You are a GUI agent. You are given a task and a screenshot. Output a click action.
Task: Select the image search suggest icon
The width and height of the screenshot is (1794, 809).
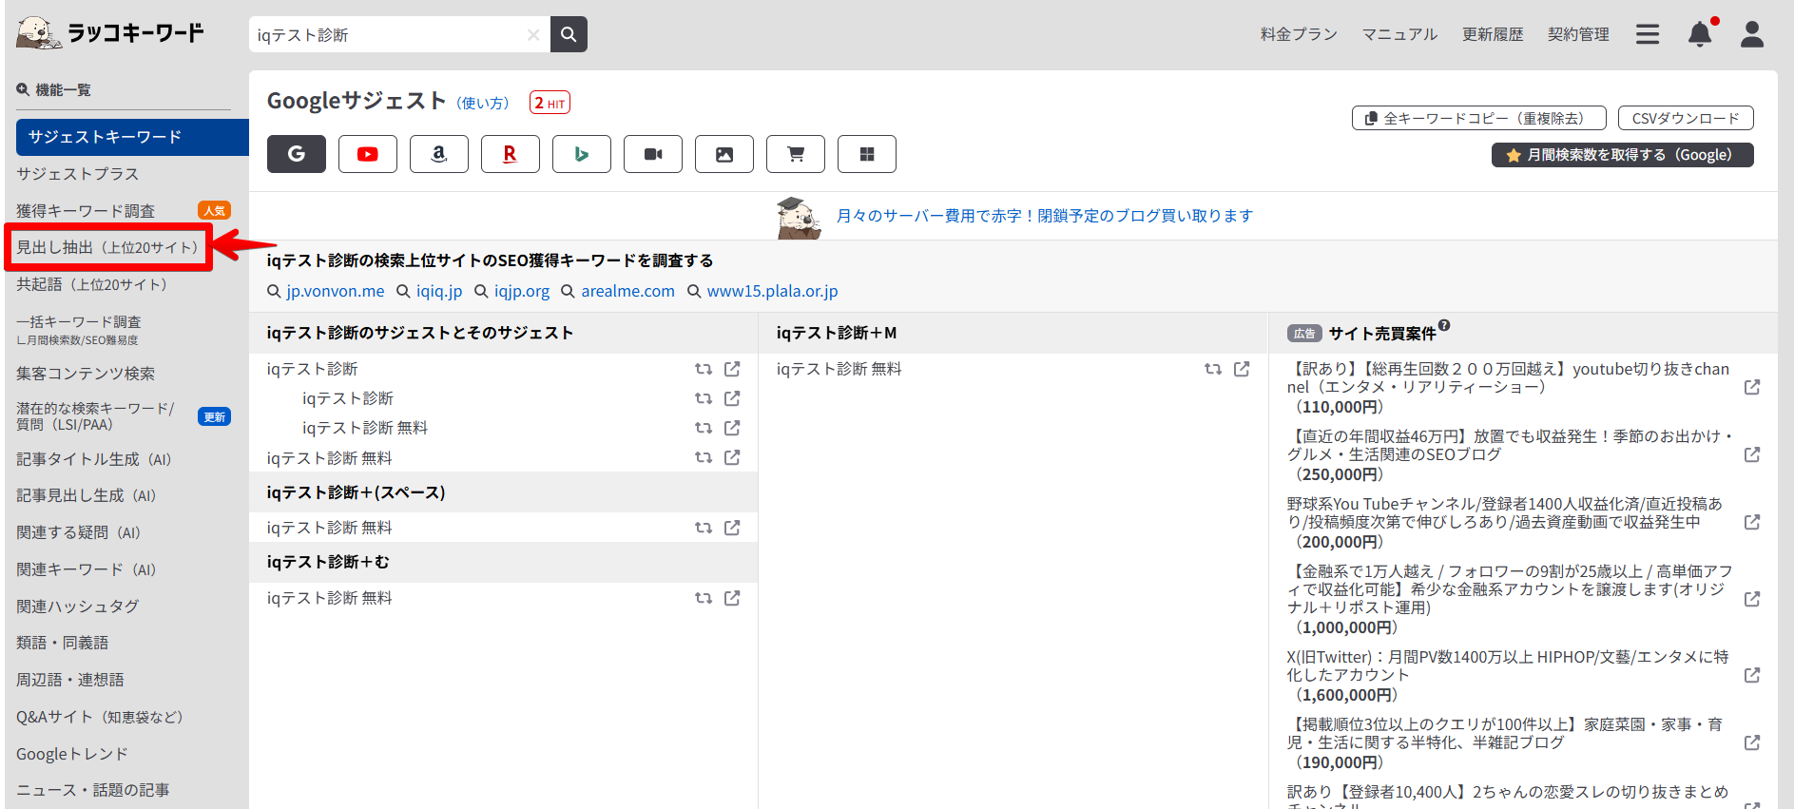[x=723, y=154]
